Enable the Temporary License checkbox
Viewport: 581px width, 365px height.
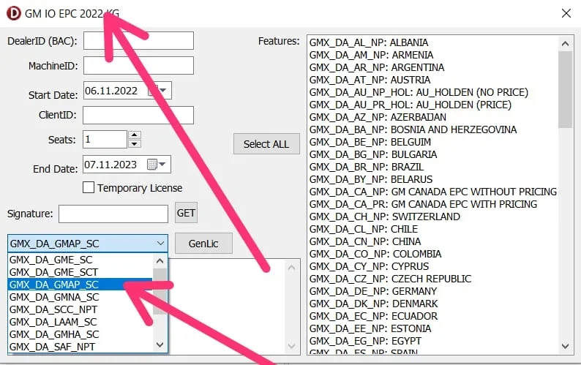[89, 187]
